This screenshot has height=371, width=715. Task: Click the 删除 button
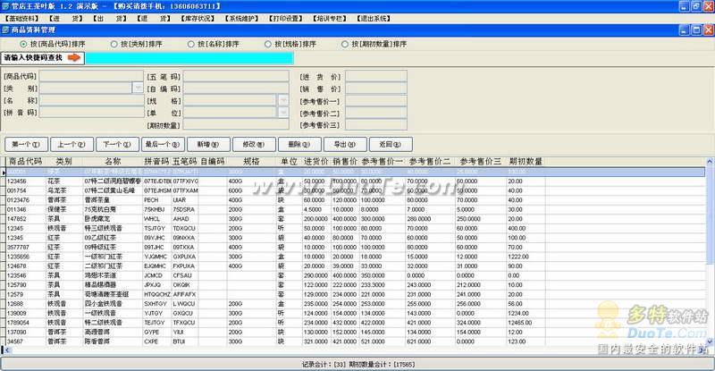click(293, 143)
